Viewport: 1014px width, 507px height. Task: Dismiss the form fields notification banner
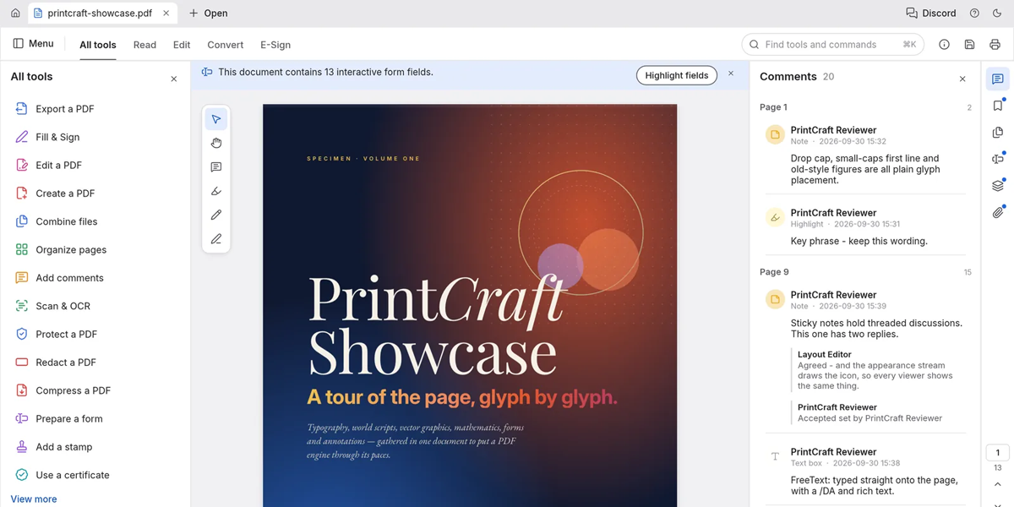[x=731, y=74]
